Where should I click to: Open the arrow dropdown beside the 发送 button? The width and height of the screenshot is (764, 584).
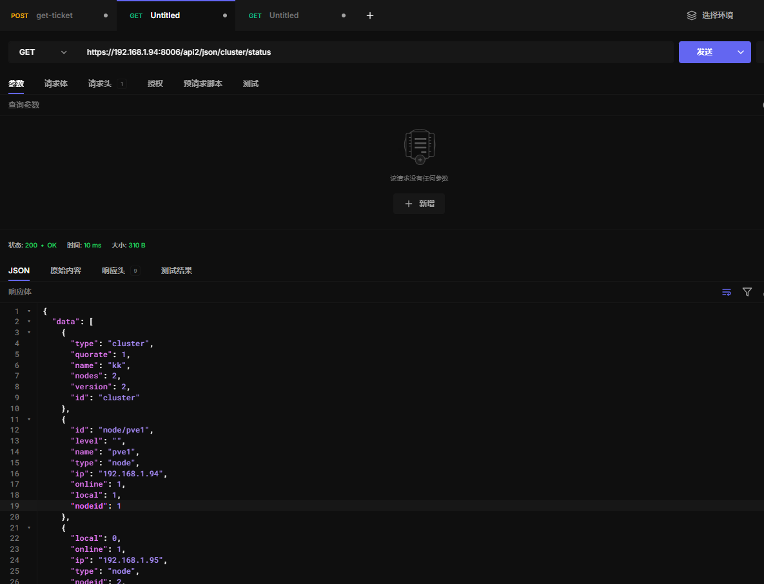coord(741,52)
